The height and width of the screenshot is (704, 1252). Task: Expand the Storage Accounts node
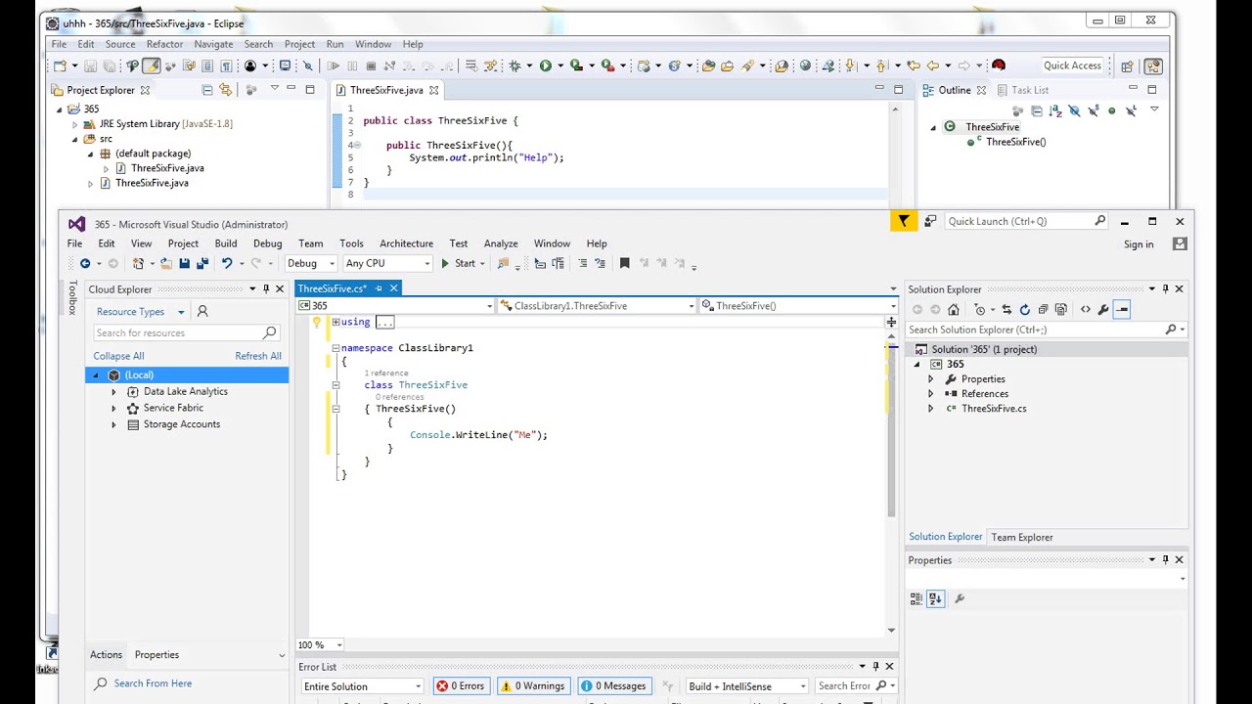tap(113, 425)
